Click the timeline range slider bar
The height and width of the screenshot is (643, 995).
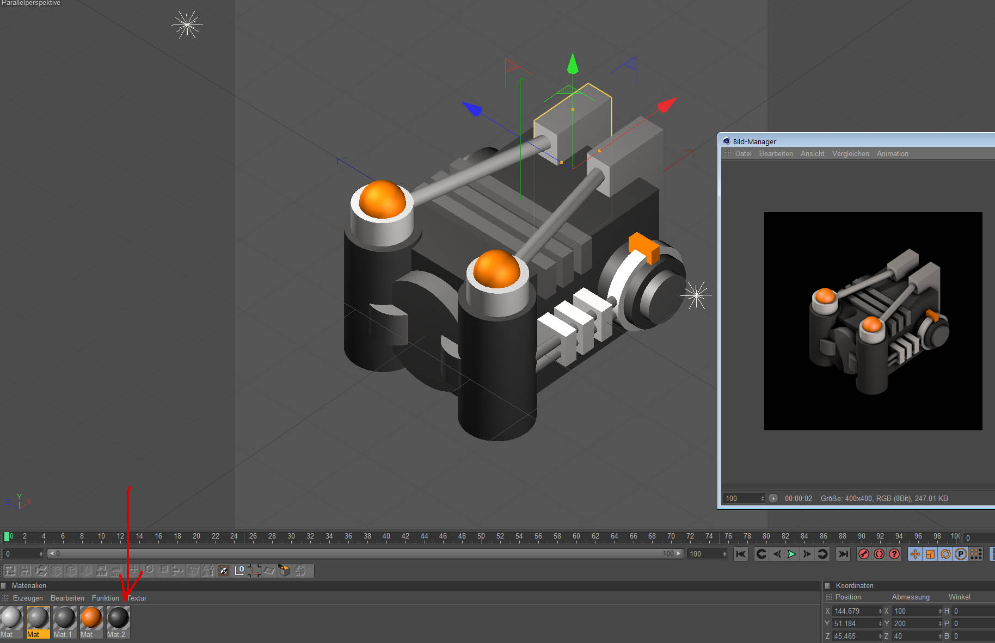coord(365,554)
